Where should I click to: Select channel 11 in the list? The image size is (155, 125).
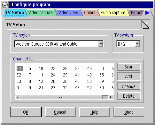point(41,75)
